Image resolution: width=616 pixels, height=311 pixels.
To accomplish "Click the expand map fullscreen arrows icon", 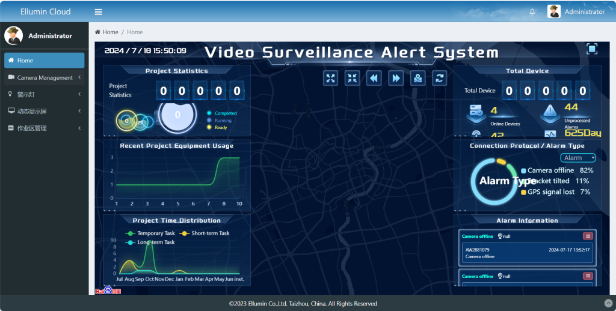I will pos(331,78).
